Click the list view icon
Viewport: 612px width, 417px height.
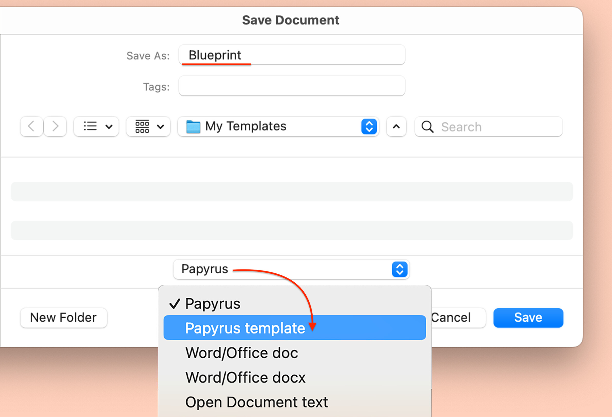[x=90, y=126]
